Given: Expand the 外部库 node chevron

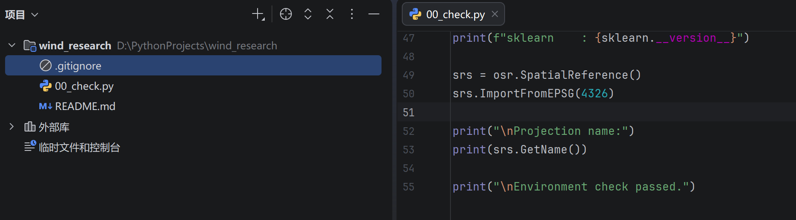Looking at the screenshot, I should (12, 126).
